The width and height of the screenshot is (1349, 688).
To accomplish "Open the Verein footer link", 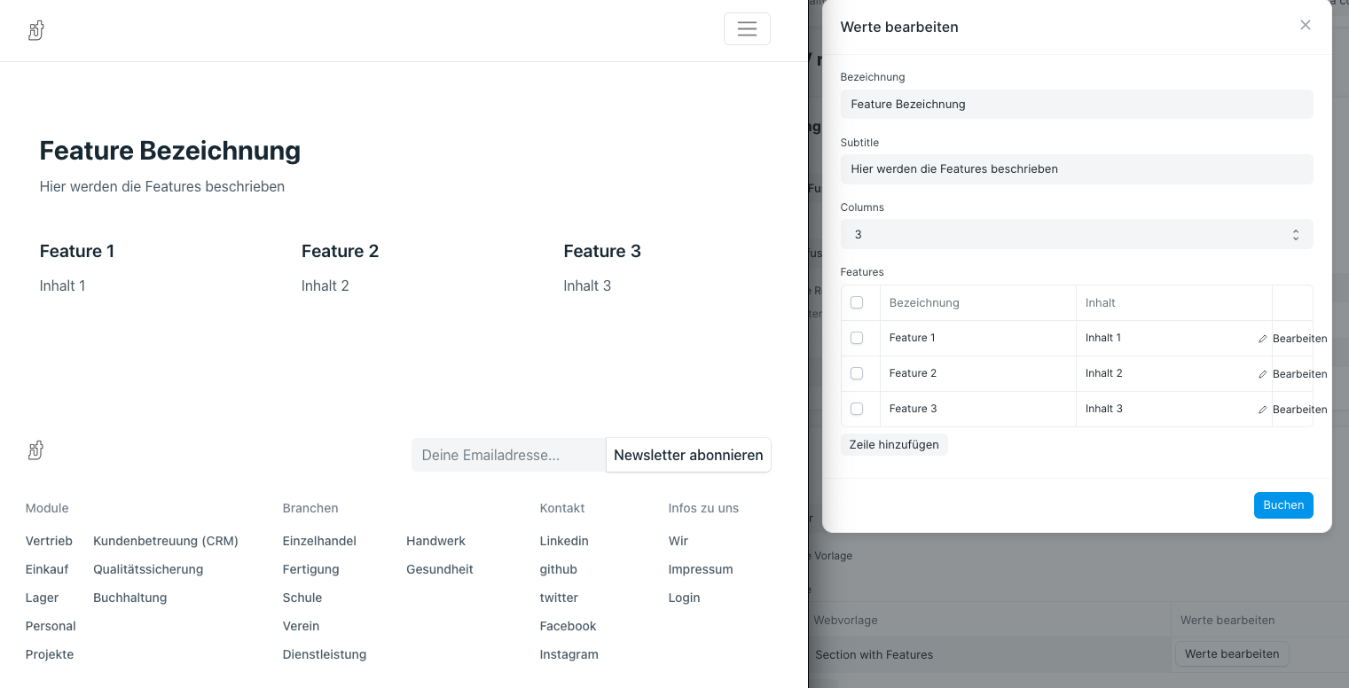I will 301,626.
